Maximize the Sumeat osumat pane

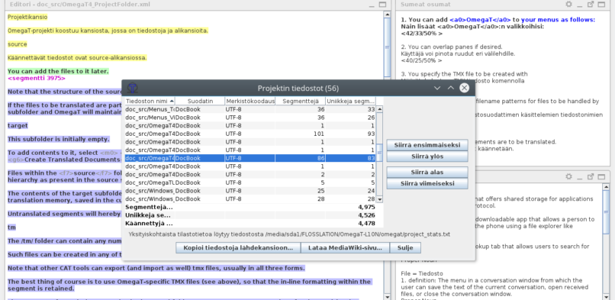(x=601, y=5)
